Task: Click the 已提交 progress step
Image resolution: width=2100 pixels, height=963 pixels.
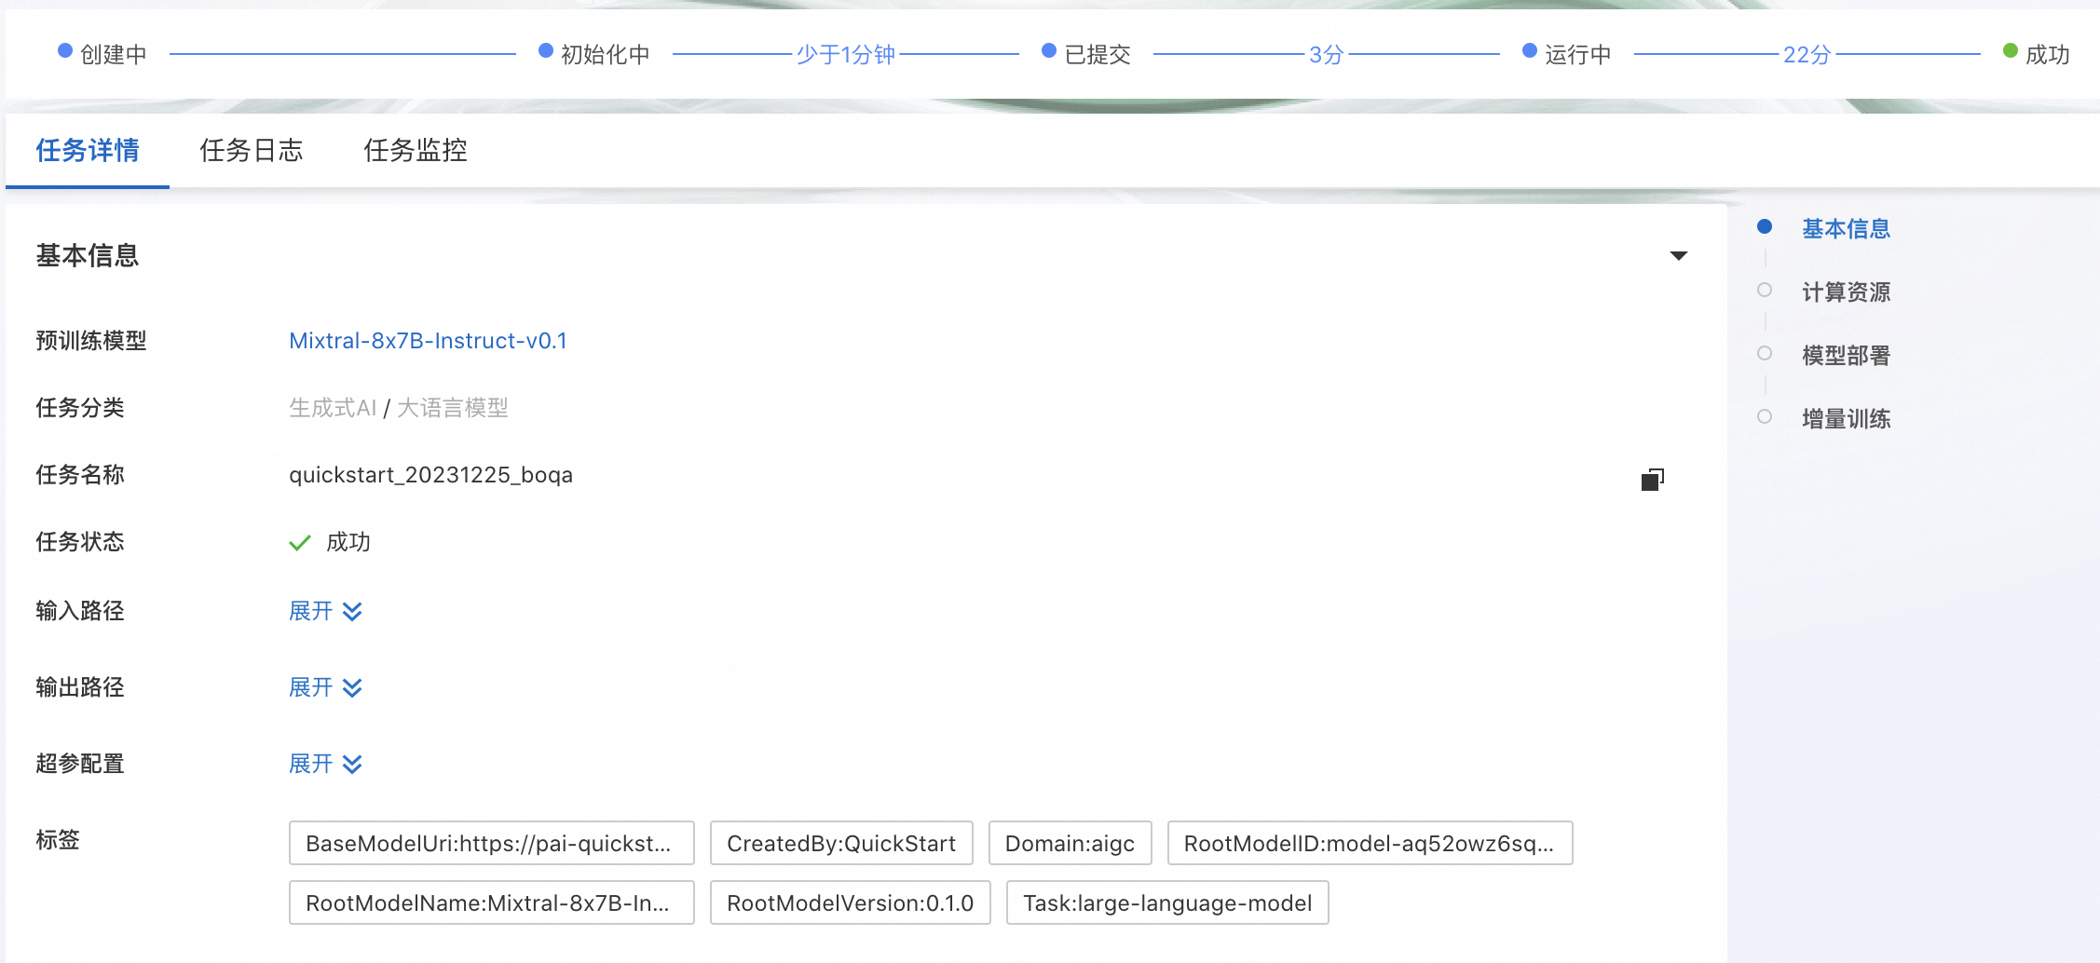Action: (1086, 54)
